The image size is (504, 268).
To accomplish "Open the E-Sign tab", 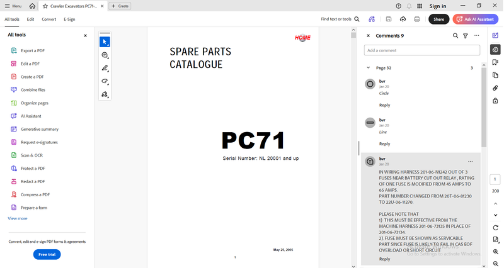I will pos(69,20).
